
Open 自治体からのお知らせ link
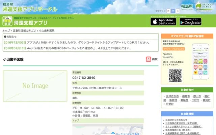coord(176,120)
